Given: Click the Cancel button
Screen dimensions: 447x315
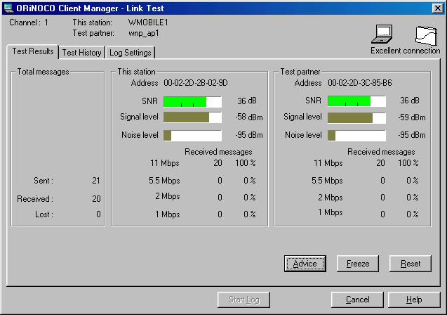Looking at the screenshot, I should coord(357,300).
